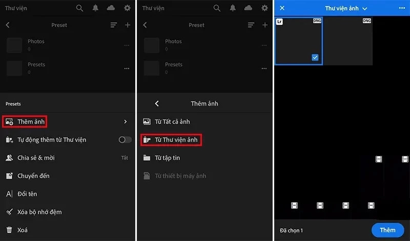Viewport: 410px width, 241px height.
Task: Open the Thêm ảnh menu item
Action: tap(31, 122)
